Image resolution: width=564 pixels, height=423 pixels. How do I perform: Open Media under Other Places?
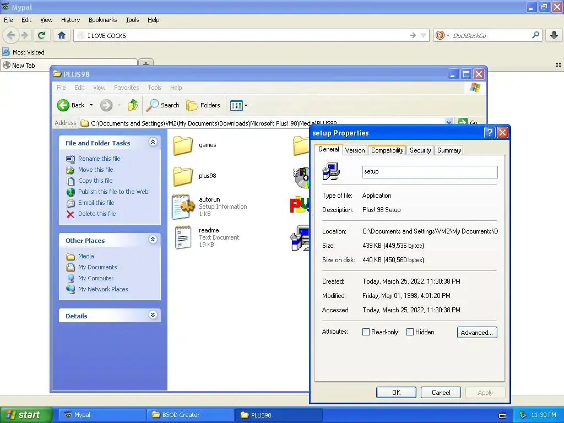coord(86,256)
